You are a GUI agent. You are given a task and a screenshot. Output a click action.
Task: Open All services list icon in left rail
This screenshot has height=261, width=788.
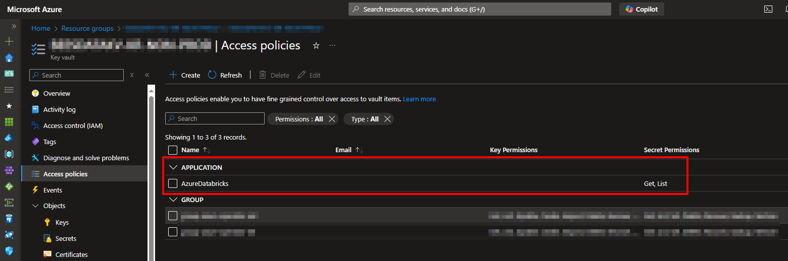point(9,90)
